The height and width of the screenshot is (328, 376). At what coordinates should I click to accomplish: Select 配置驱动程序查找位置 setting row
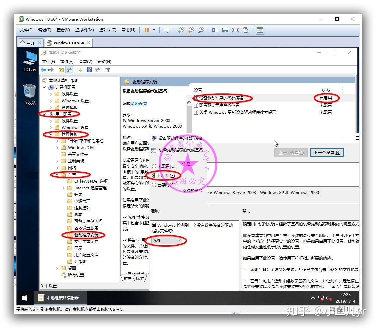pos(250,105)
